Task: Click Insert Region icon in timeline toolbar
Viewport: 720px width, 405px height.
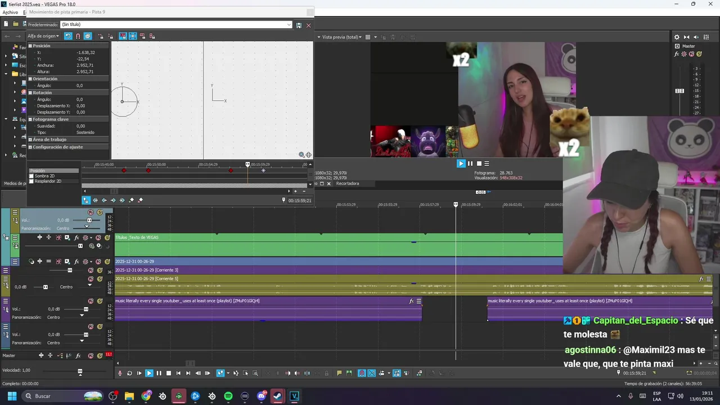Action: coord(349,373)
